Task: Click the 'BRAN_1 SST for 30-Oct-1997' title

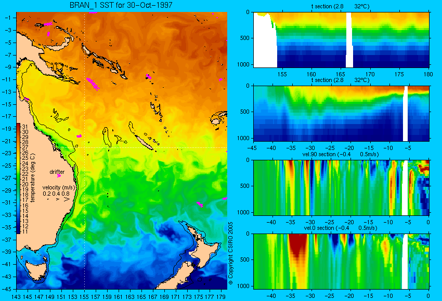Action: pos(121,5)
